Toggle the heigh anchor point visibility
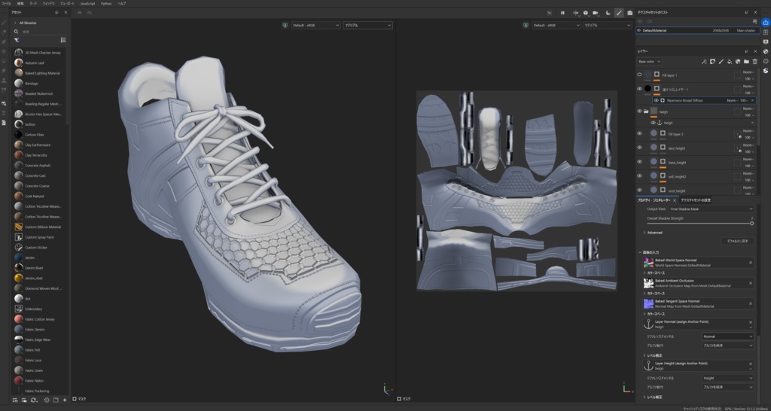Screen dimensions: 771x411 click(x=653, y=123)
